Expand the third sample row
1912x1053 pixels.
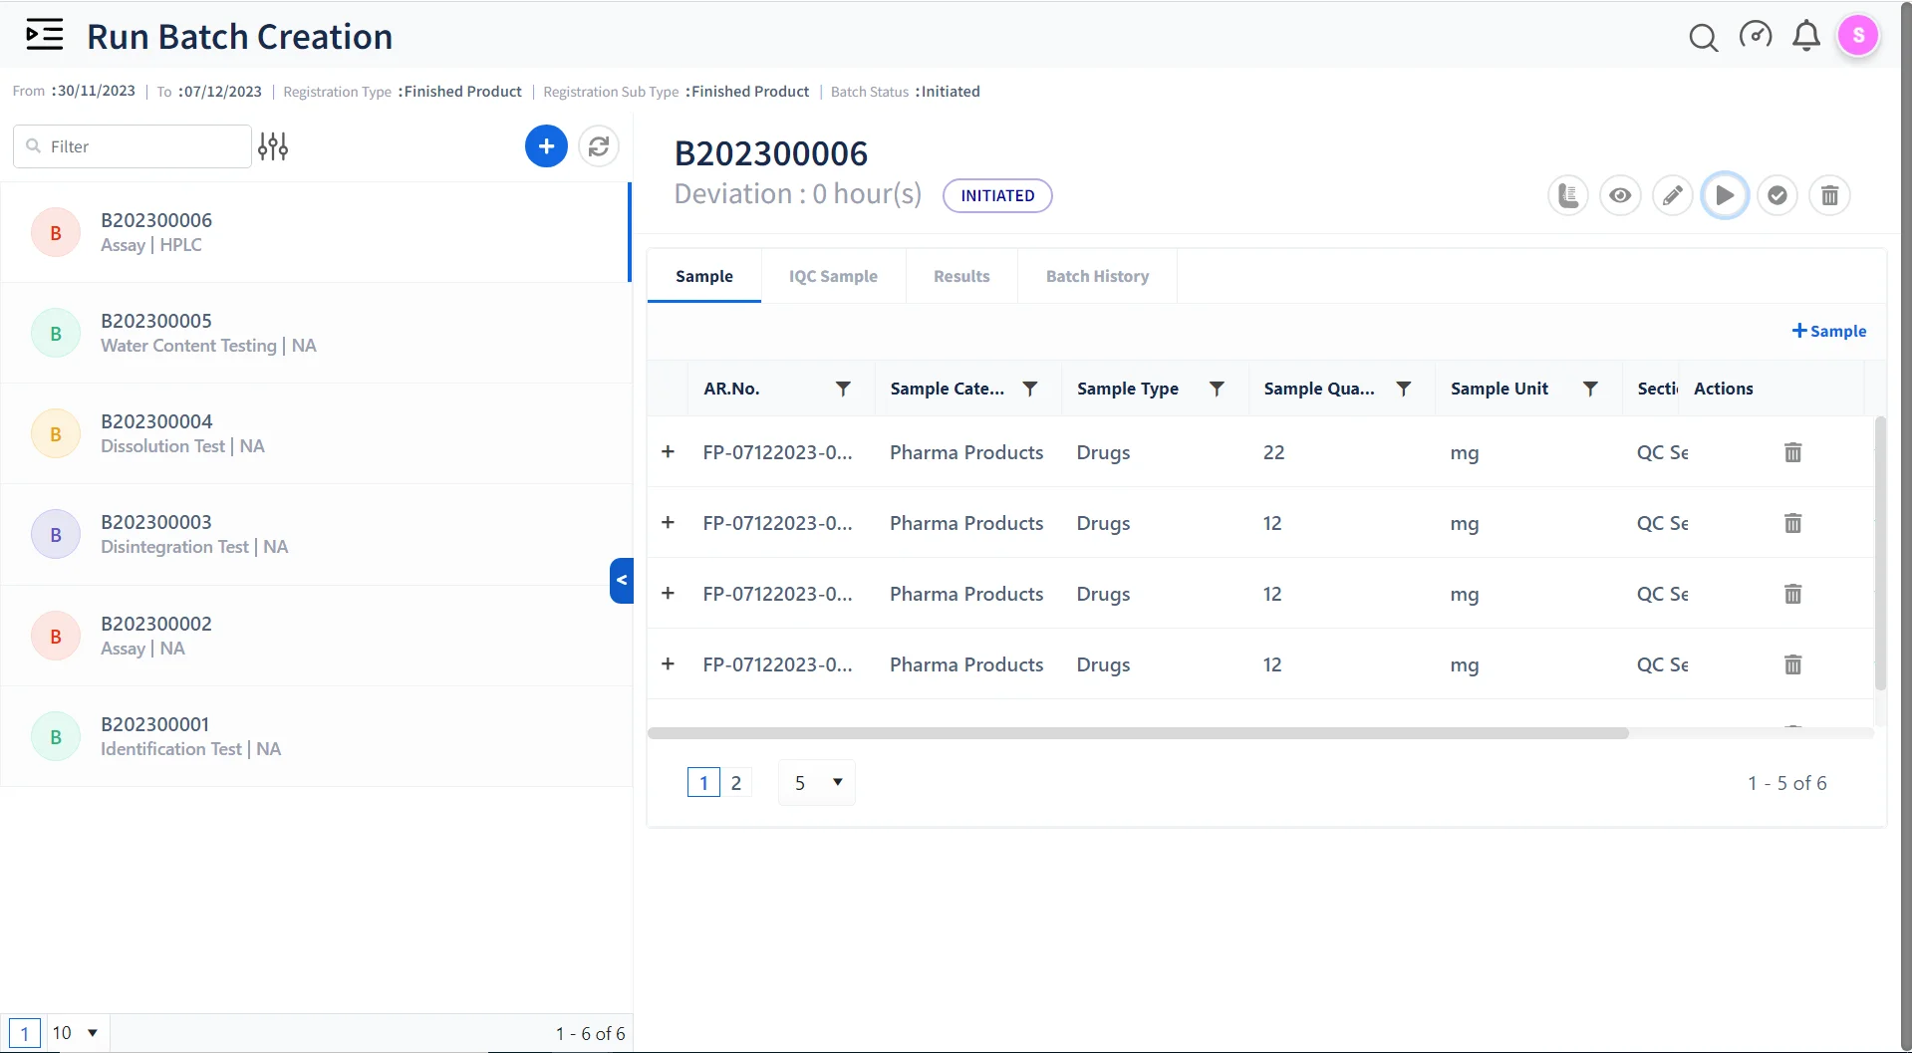668,593
